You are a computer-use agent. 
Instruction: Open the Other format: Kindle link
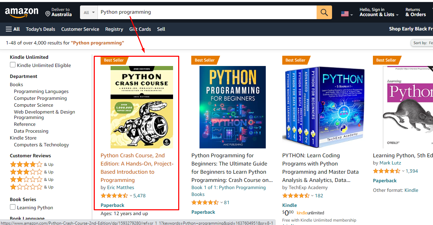coord(411,190)
